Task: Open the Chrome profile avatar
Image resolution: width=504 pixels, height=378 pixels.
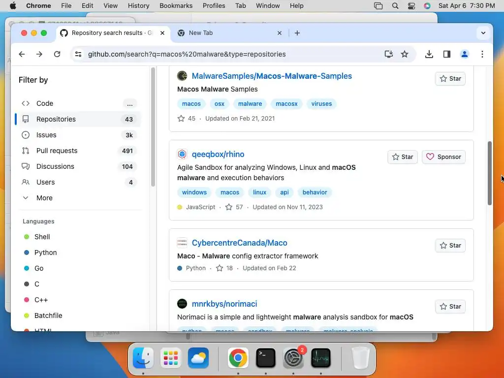Action: [x=465, y=54]
